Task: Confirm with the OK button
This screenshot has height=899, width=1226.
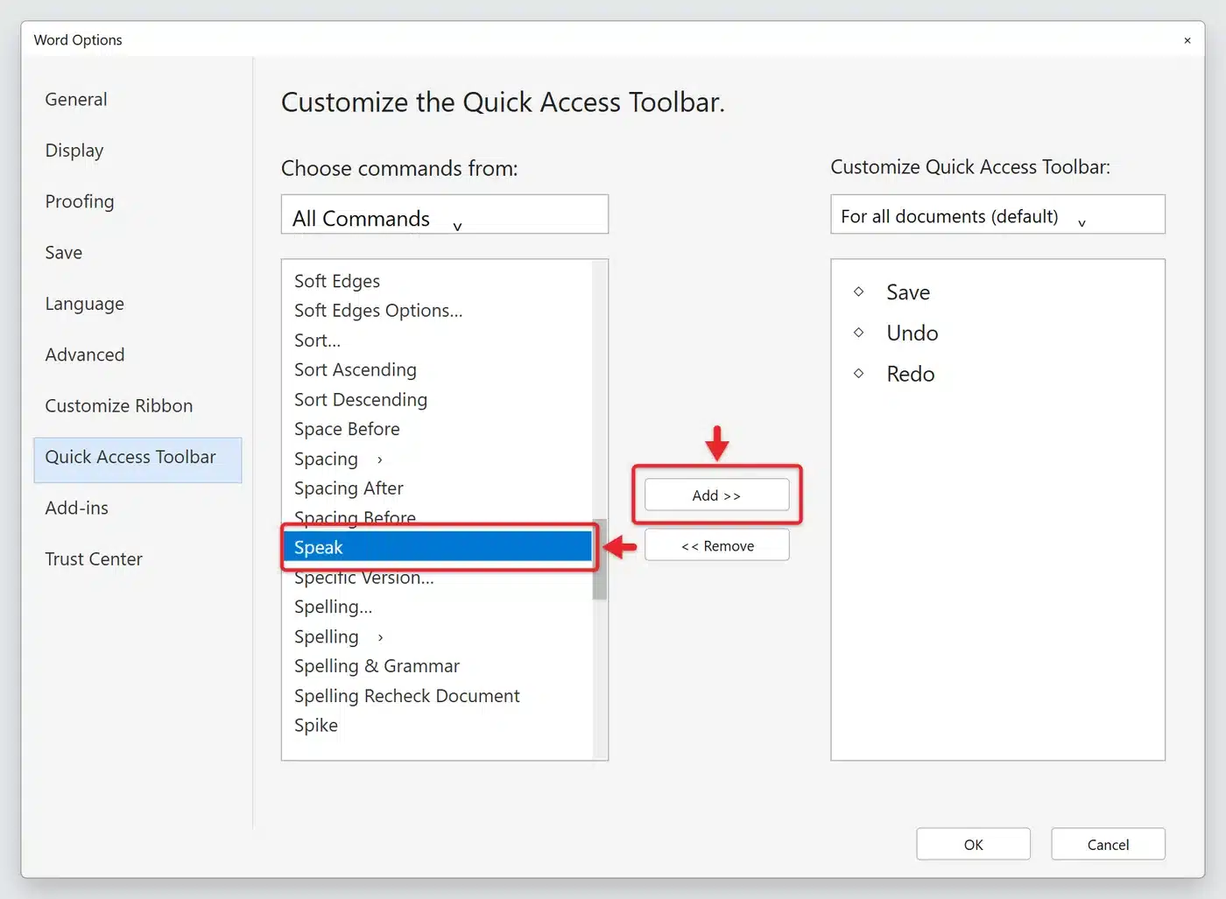Action: coord(973,845)
